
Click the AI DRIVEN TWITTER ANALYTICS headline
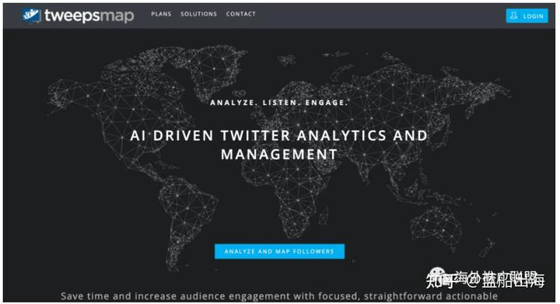279,135
